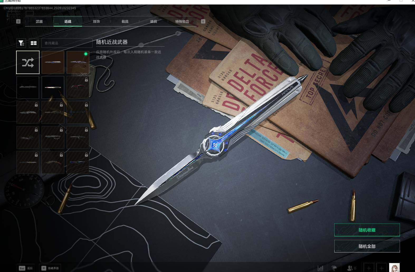This screenshot has width=415, height=272.
Task: Select the knife skin with green dot
Action: pos(78,62)
